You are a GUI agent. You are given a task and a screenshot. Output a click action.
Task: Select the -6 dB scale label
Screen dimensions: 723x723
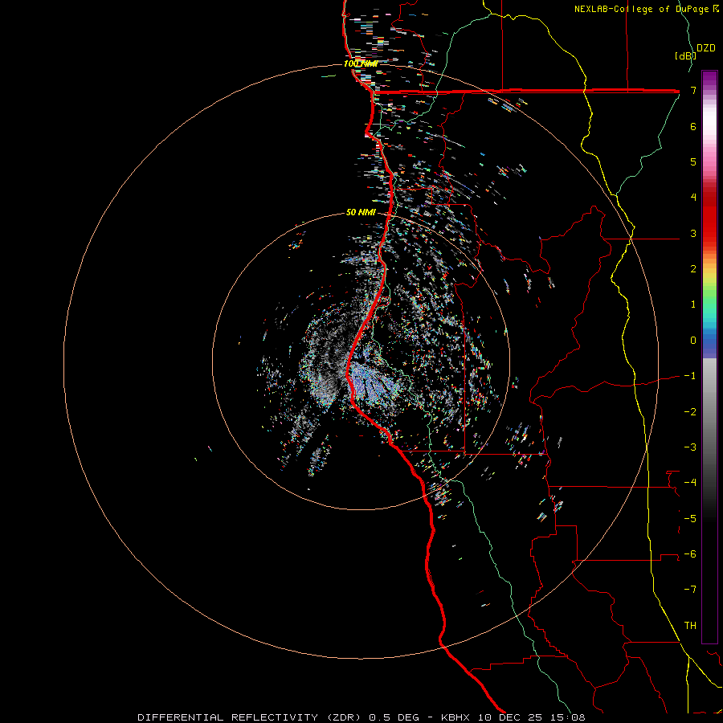[690, 554]
